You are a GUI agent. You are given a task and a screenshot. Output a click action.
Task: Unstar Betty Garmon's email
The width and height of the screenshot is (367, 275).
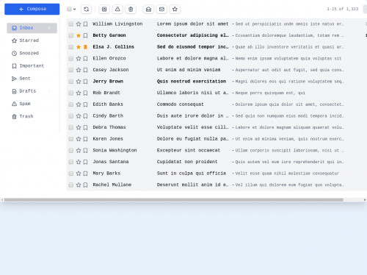(79, 35)
